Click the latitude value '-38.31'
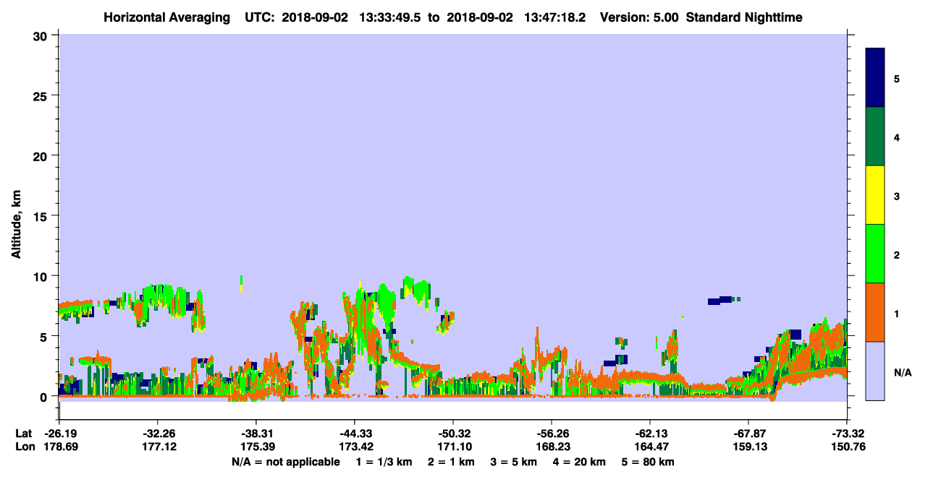This screenshot has width=941, height=482. (256, 434)
